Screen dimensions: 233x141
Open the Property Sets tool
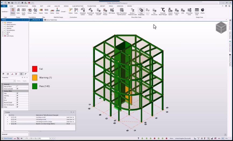[177, 12]
